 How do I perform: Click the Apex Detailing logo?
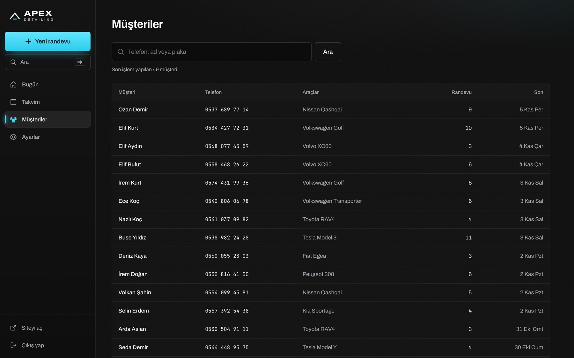coord(32,16)
